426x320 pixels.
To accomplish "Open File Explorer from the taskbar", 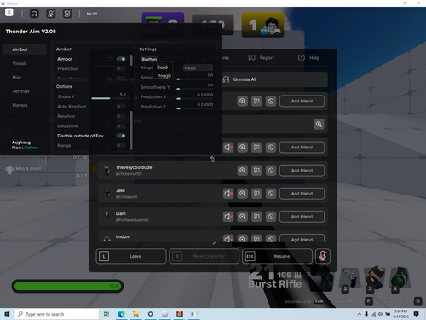I will point(136,314).
